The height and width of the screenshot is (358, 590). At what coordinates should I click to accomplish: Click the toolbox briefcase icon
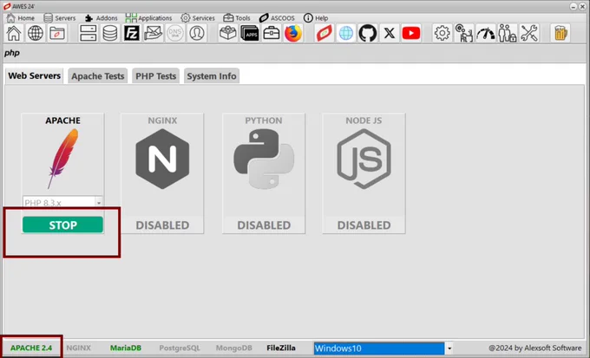[272, 33]
